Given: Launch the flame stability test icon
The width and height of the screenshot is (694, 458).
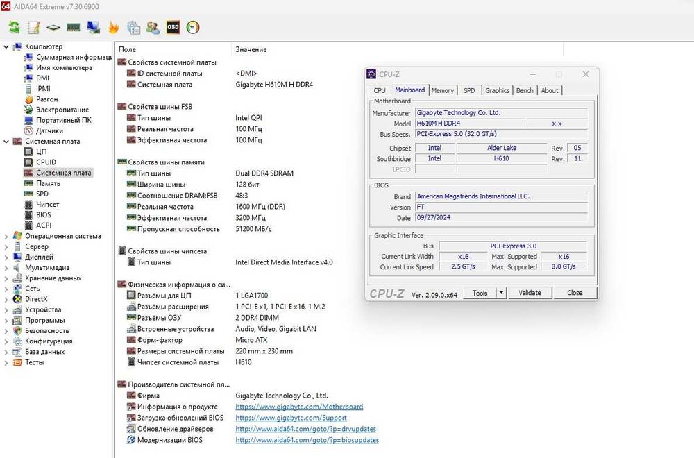Looking at the screenshot, I should coord(114,28).
